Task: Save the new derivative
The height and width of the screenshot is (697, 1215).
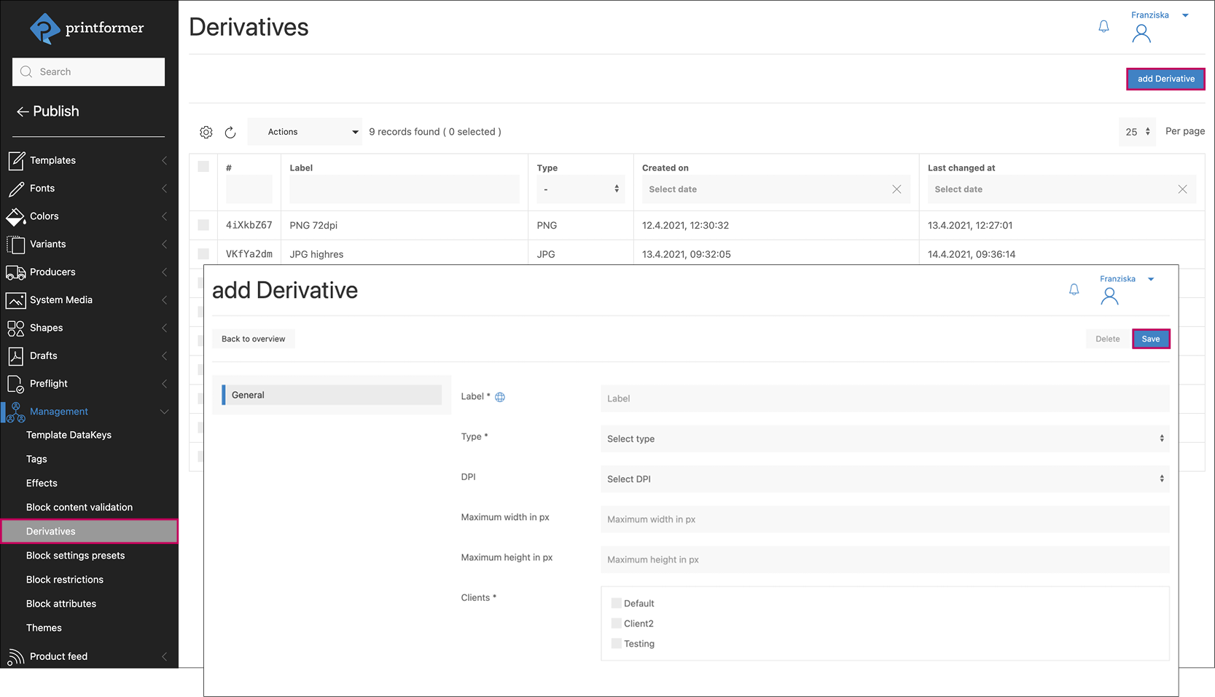Action: point(1150,339)
